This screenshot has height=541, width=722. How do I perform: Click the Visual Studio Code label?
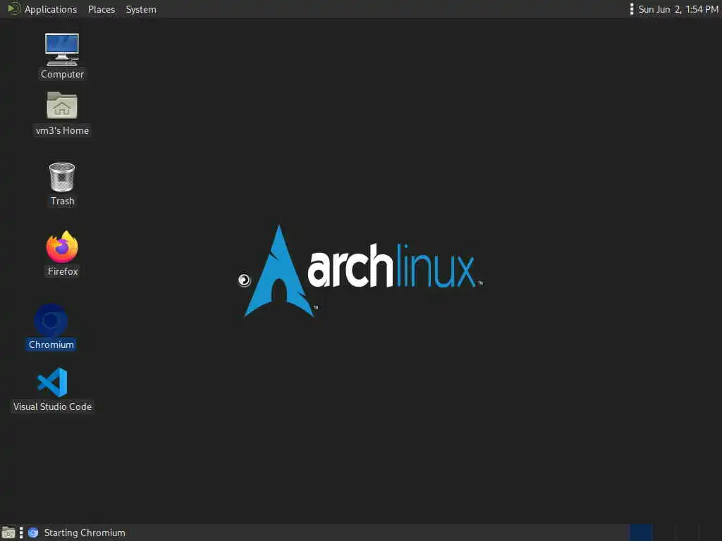tap(52, 406)
